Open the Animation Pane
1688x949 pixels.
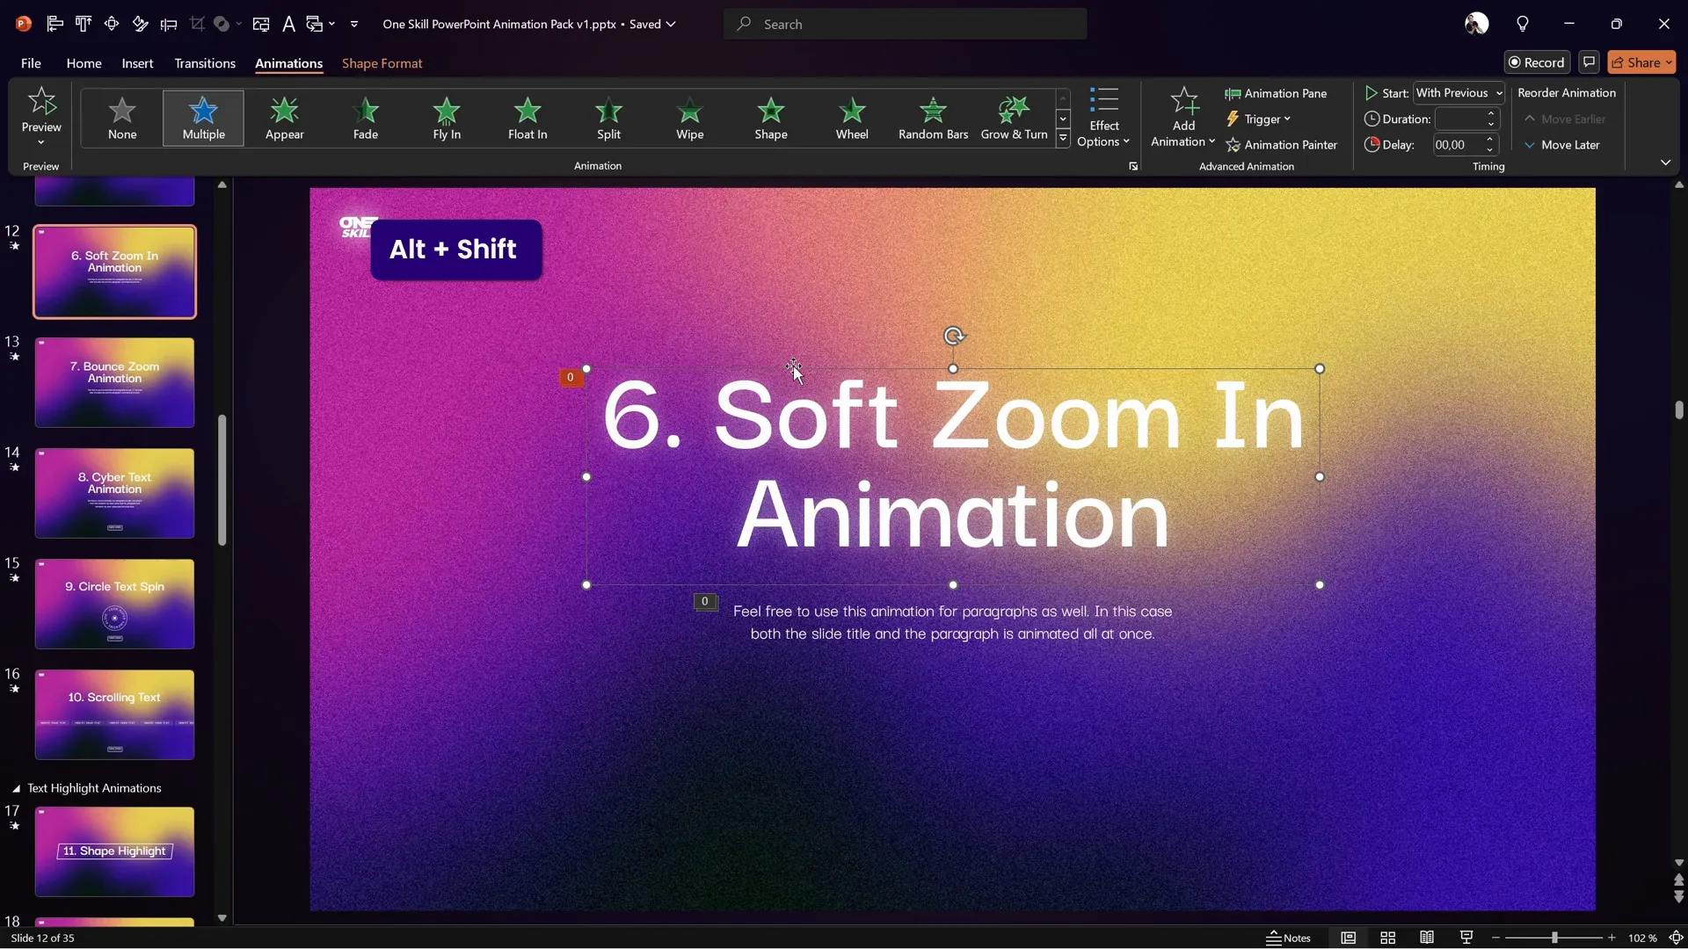tap(1276, 93)
